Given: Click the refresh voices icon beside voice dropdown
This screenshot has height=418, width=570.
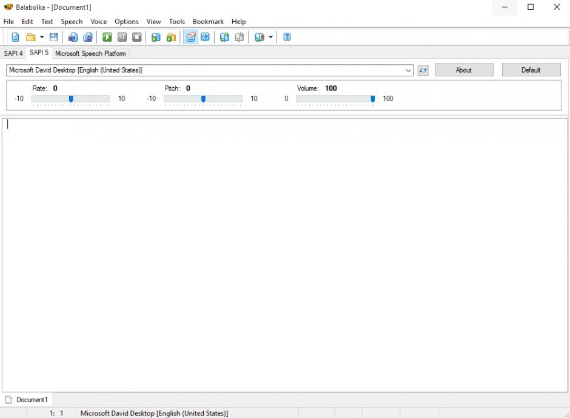Looking at the screenshot, I should [423, 70].
